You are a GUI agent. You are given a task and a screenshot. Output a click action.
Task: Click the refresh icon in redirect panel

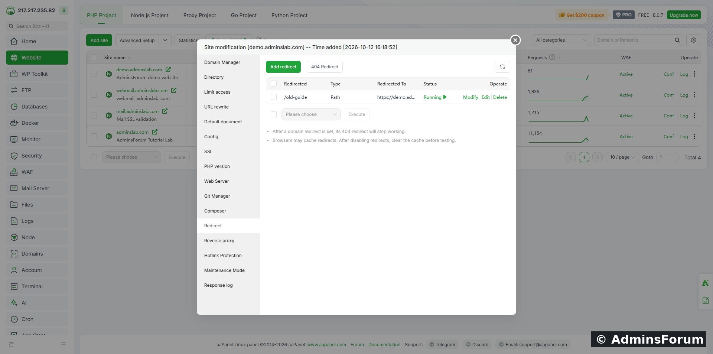tap(502, 67)
